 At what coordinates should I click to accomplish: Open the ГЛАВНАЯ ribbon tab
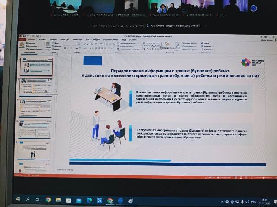32,39
